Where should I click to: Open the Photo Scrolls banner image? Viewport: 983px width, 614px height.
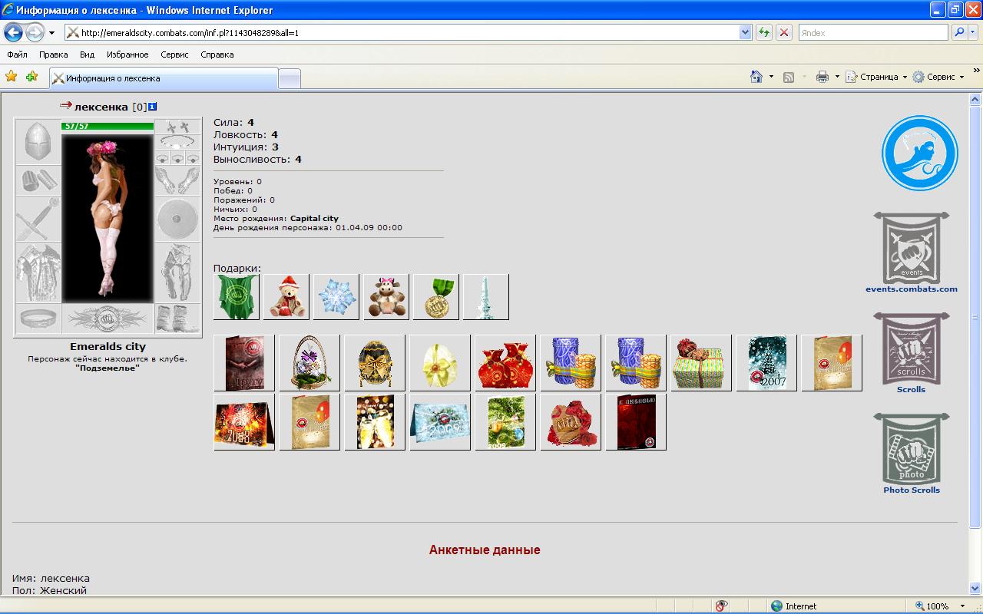point(912,448)
